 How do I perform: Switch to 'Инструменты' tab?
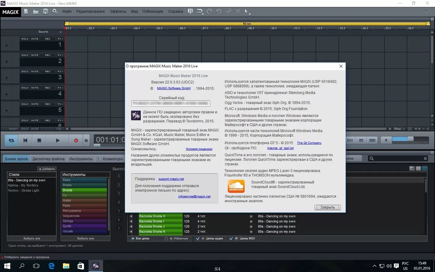[x=81, y=159]
